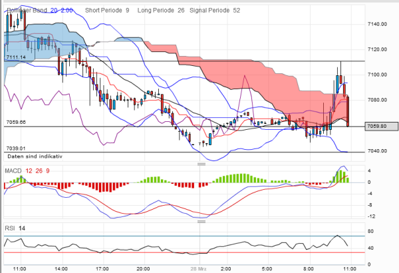
Task: Select the 'Signal Periode 52' label
Action: (x=215, y=11)
